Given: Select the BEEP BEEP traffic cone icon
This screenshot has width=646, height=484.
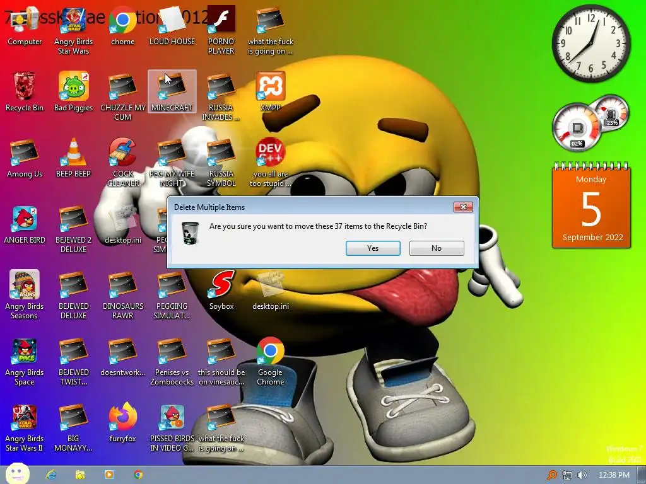Looking at the screenshot, I should tap(73, 158).
